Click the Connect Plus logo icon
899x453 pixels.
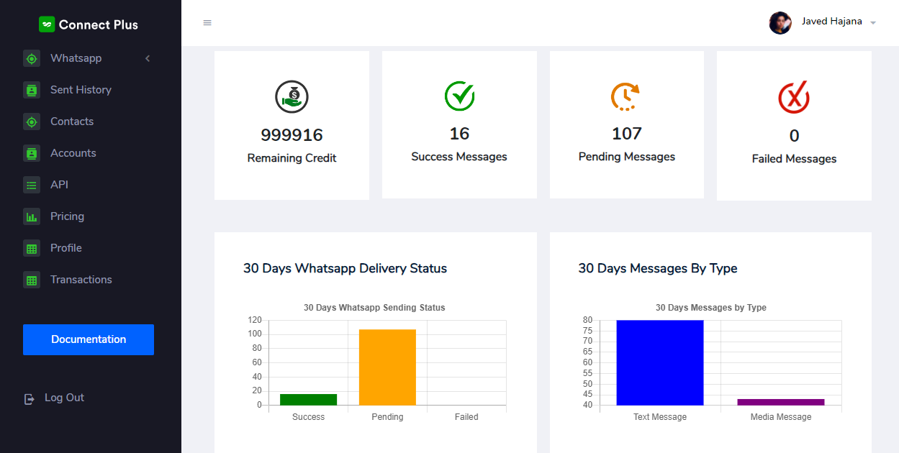[47, 24]
